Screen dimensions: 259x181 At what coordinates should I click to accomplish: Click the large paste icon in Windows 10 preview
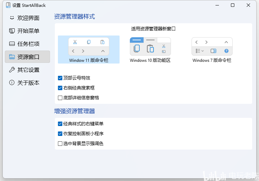coord(150,48)
